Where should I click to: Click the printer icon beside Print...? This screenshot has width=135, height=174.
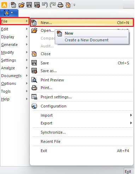pos(34,88)
